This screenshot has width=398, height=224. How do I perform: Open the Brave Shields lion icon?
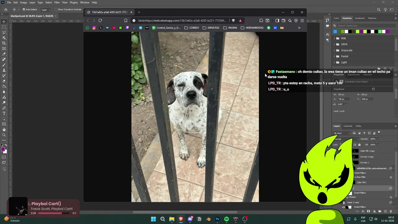point(233,21)
